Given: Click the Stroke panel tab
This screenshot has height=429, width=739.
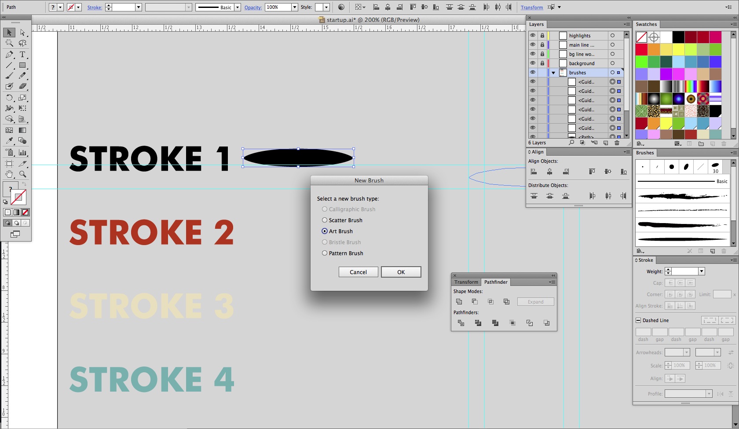Looking at the screenshot, I should tap(646, 260).
